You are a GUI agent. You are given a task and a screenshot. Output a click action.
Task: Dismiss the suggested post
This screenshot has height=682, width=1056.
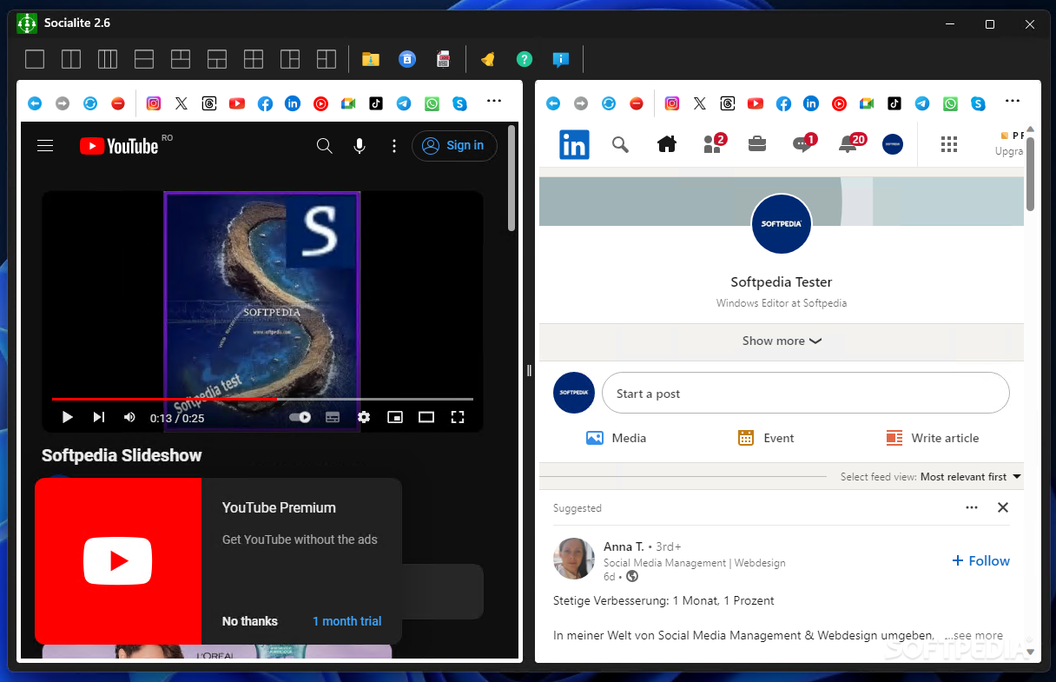tap(1003, 507)
